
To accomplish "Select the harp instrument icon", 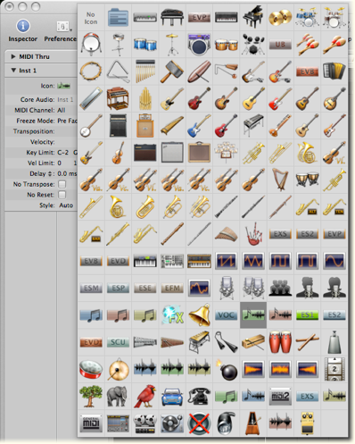I will click(x=280, y=180).
